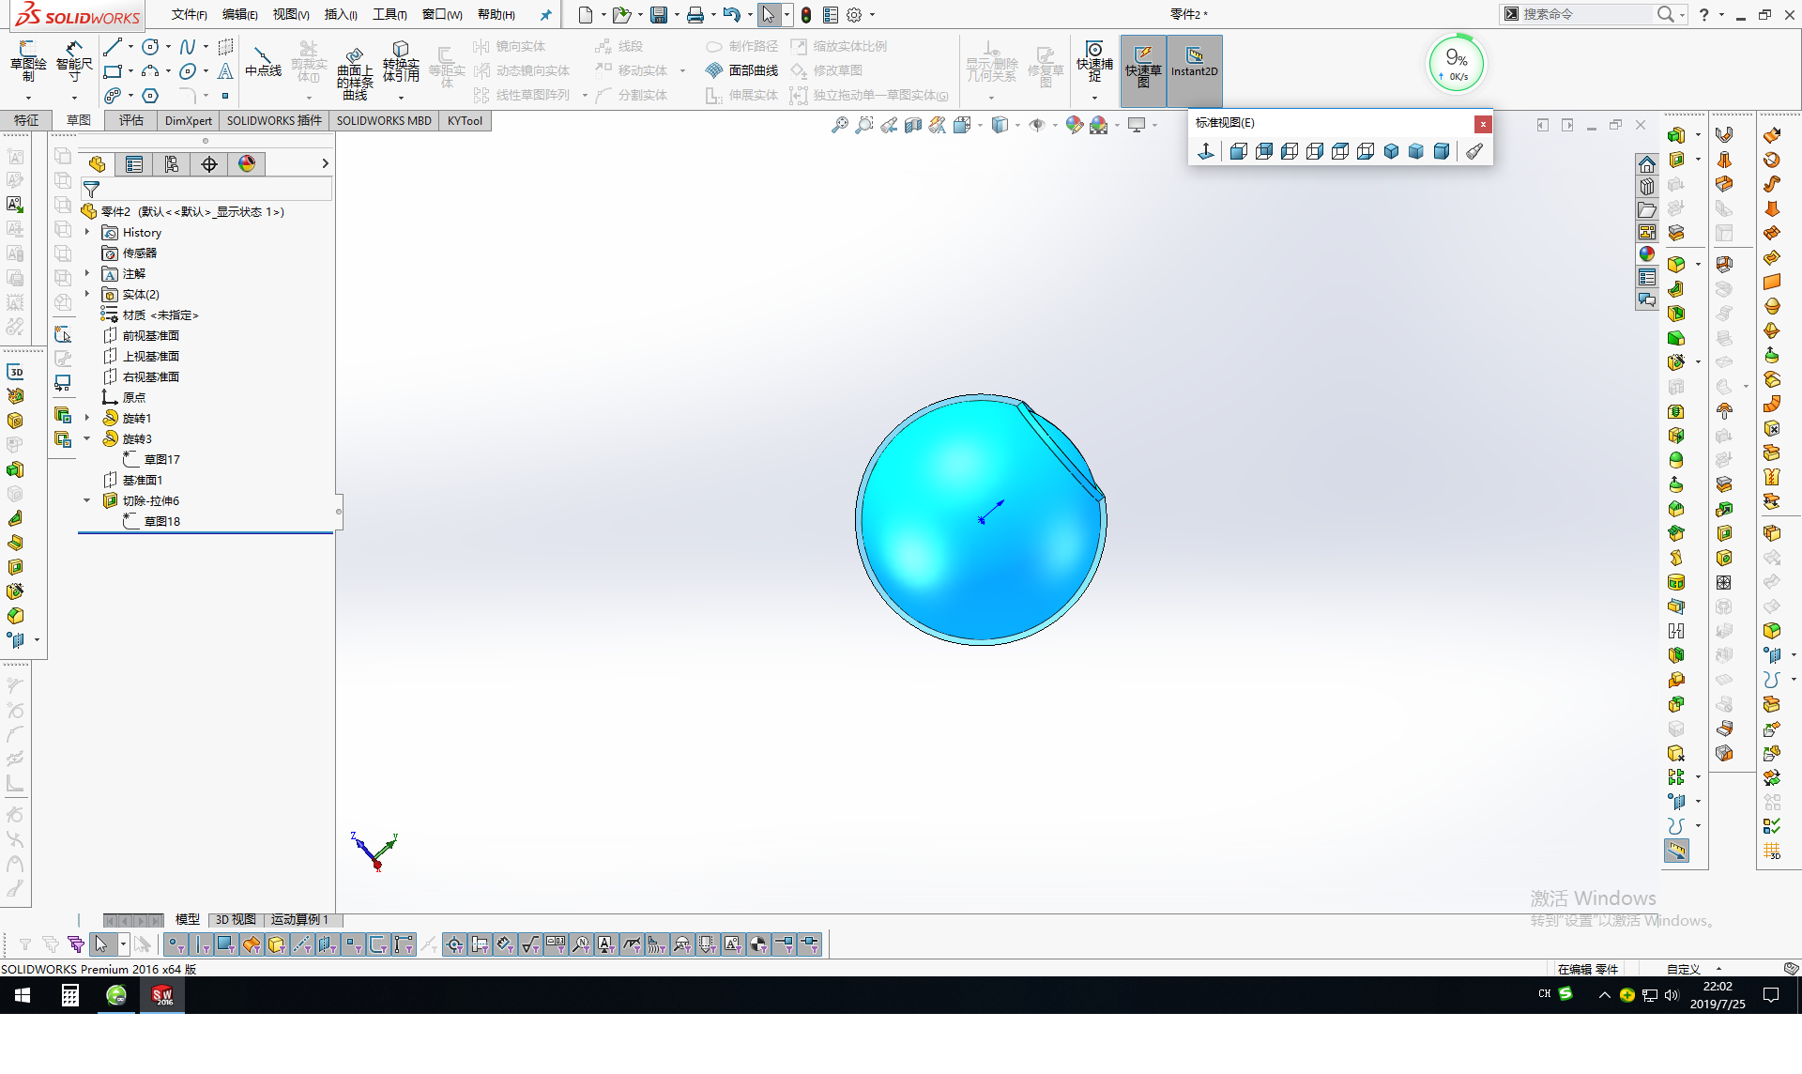Viewport: 1802px width, 1074px height.
Task: Select the Spline sketch tool
Action: coord(188,47)
